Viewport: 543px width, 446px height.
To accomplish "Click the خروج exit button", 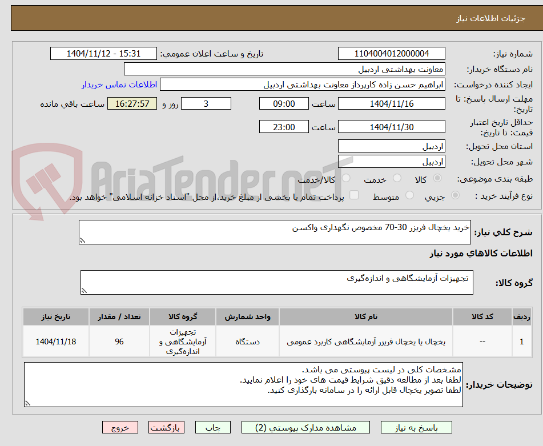I will point(120,428).
